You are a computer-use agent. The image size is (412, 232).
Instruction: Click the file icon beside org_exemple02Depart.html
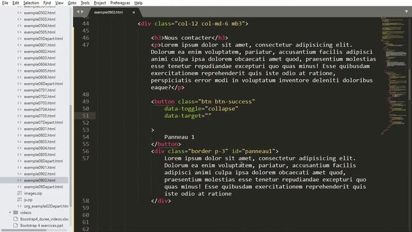coord(19,206)
